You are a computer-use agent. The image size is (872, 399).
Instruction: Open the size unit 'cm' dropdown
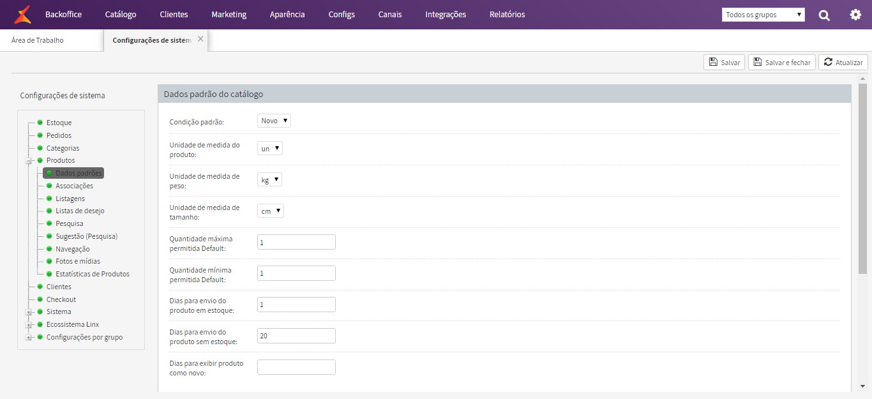point(271,211)
